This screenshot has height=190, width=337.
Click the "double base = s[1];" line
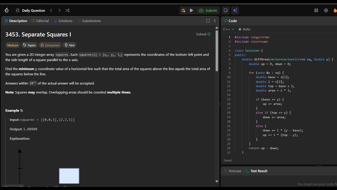point(272,77)
